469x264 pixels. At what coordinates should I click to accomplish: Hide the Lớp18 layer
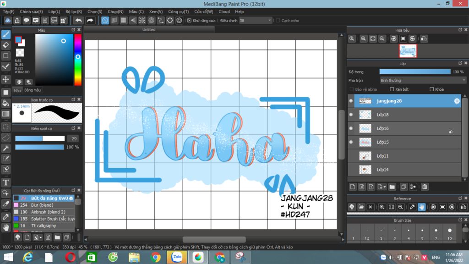[x=351, y=115]
